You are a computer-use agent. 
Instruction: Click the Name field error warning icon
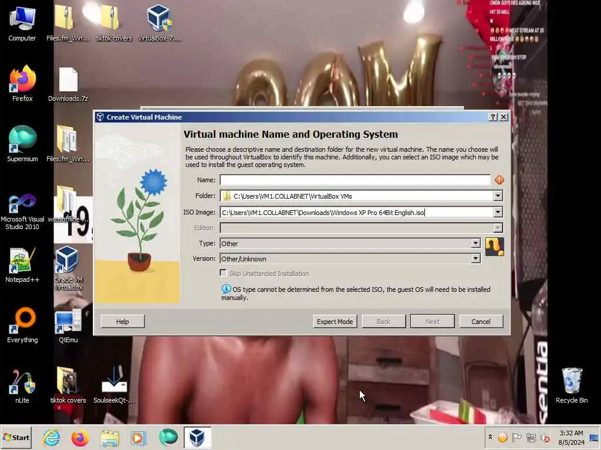[499, 180]
